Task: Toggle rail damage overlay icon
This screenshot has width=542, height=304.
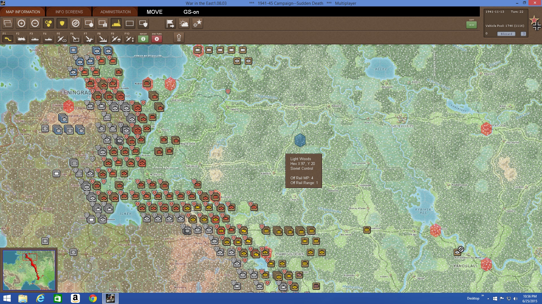Action: (75, 23)
